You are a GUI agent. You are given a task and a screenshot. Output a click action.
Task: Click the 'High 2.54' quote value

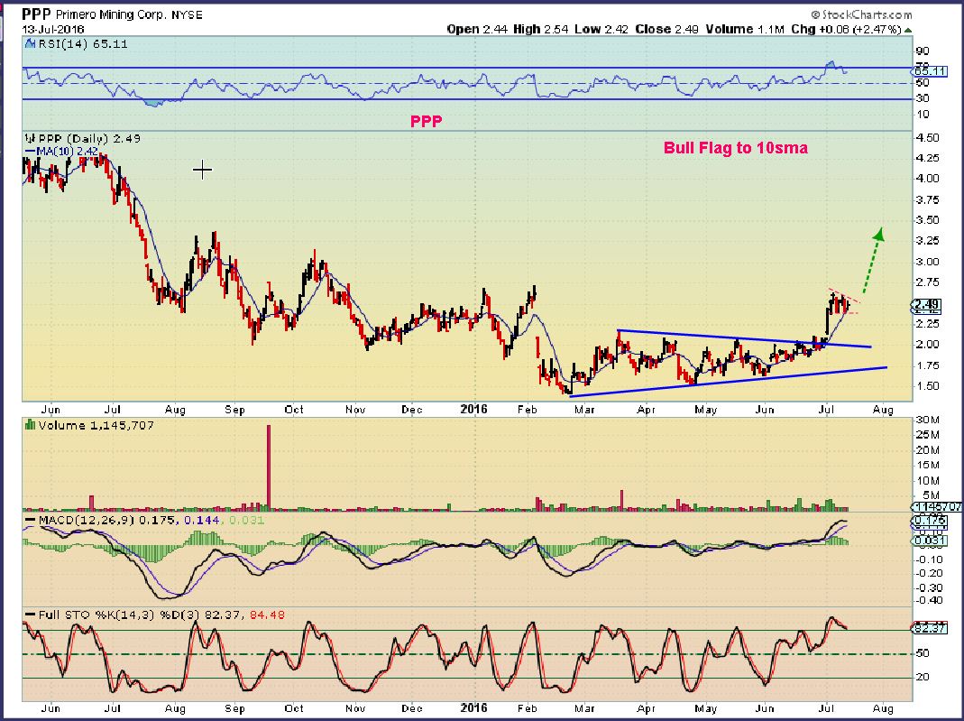pyautogui.click(x=541, y=29)
